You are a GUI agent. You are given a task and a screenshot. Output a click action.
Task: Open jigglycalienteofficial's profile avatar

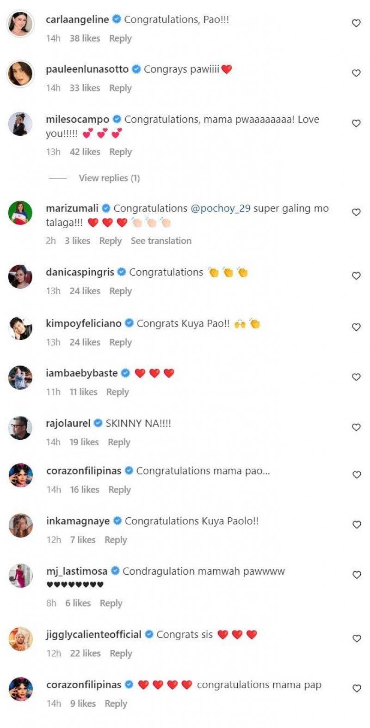pos(21,639)
